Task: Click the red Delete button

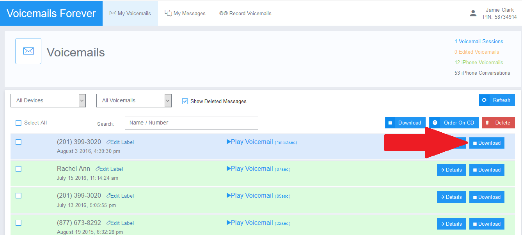Action: [498, 123]
